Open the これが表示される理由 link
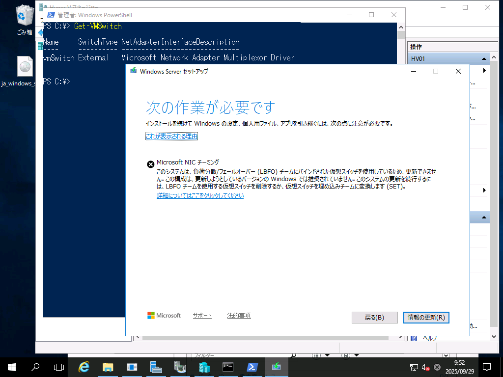This screenshot has height=377, width=503. click(171, 136)
